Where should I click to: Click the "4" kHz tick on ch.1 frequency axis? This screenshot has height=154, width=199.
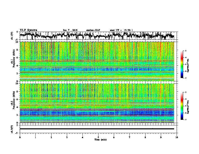click(18, 66)
